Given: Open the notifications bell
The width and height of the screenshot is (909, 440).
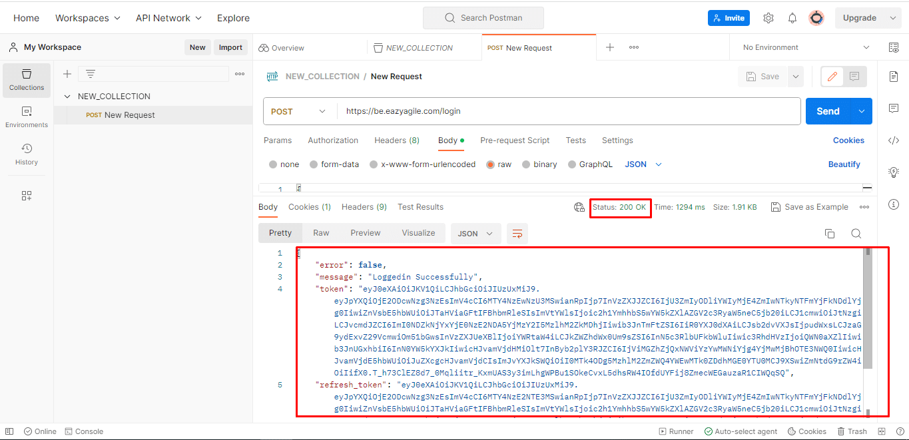Looking at the screenshot, I should pos(792,18).
